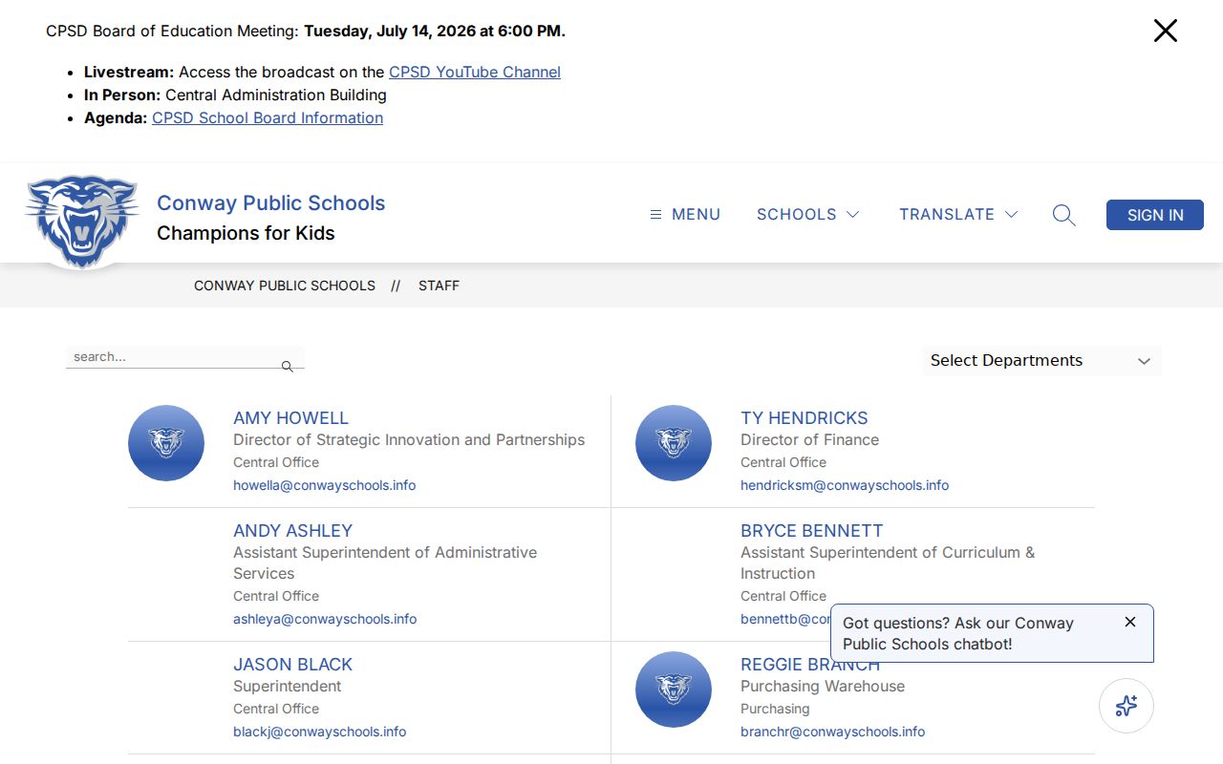Open the main MENU
1223x764 pixels.
[685, 215]
